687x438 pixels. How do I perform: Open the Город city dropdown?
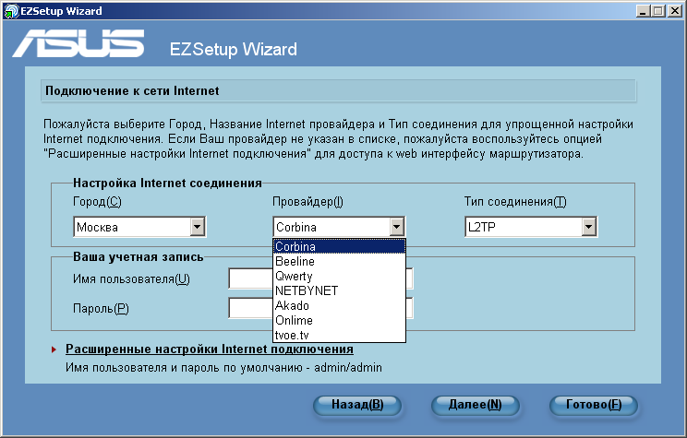[198, 227]
